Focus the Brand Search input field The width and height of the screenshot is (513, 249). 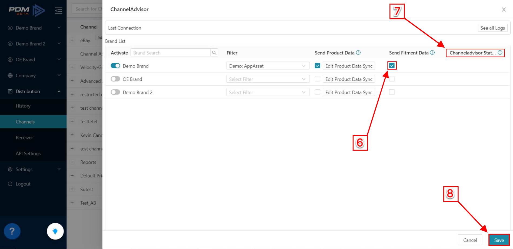171,53
